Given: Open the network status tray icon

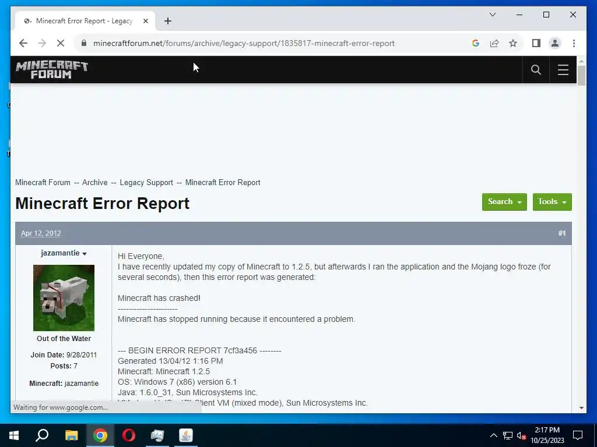Looking at the screenshot, I should pos(508,435).
